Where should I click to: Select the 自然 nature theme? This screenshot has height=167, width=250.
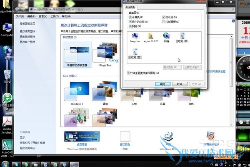[191, 97]
